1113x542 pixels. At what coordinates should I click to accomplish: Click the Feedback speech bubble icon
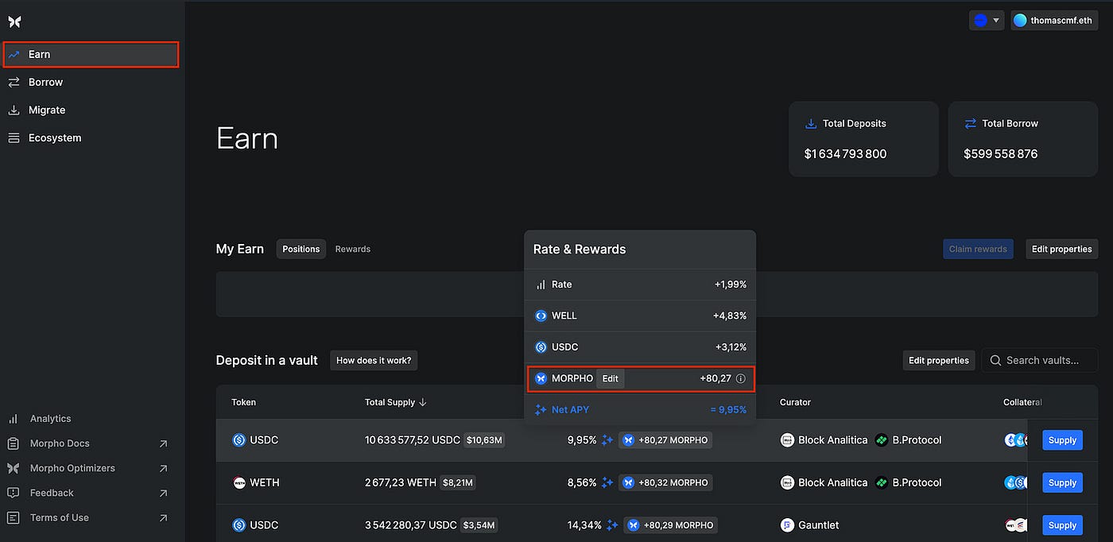click(14, 493)
